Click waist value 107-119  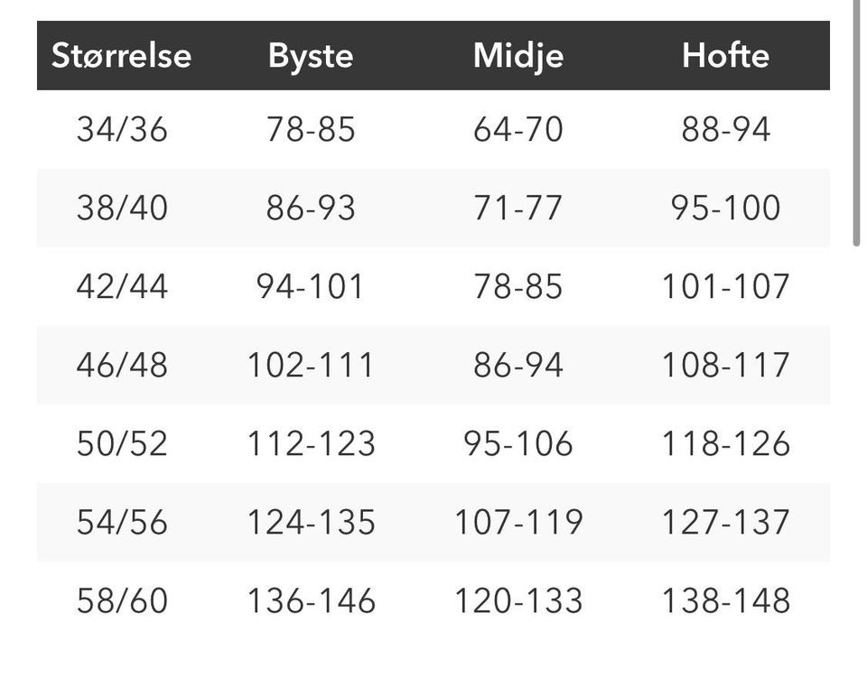pyautogui.click(x=518, y=523)
